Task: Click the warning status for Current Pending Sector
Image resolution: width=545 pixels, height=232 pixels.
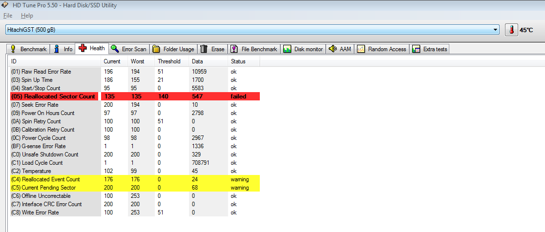Action: click(x=239, y=188)
